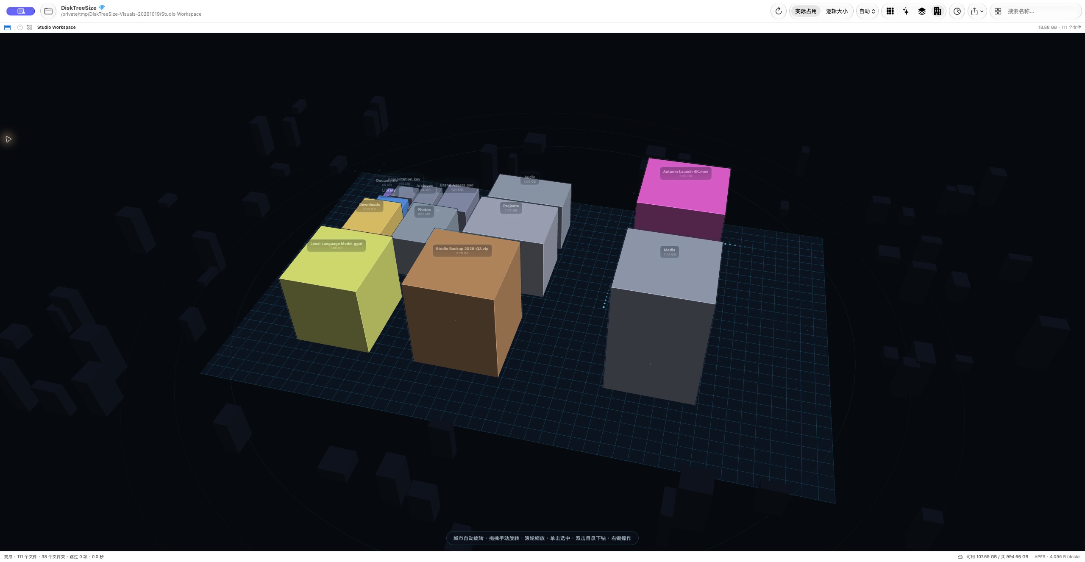Image resolution: width=1085 pixels, height=562 pixels.
Task: Select the Downloads folder block label
Action: point(369,206)
